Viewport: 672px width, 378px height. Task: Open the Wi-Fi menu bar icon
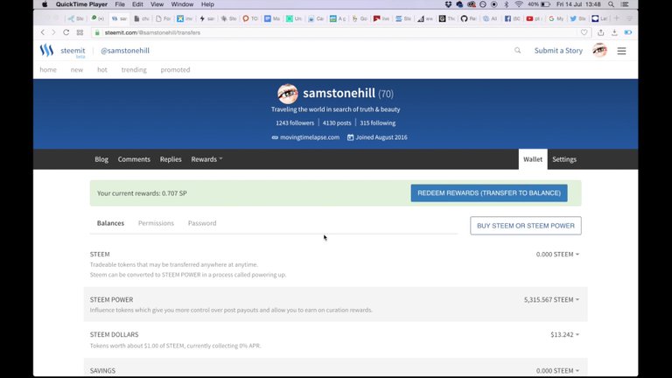pos(519,4)
